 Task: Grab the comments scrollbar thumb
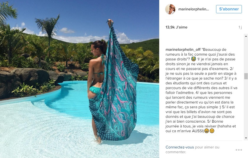[246, 76]
